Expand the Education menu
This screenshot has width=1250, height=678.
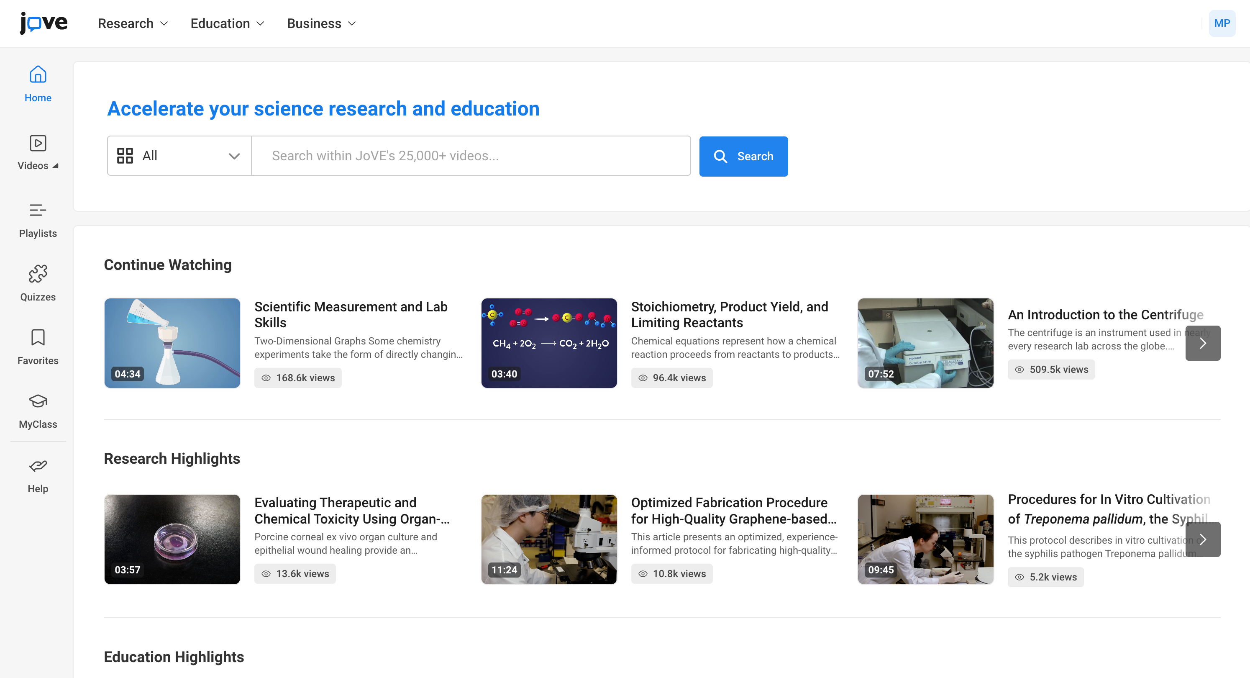(227, 23)
